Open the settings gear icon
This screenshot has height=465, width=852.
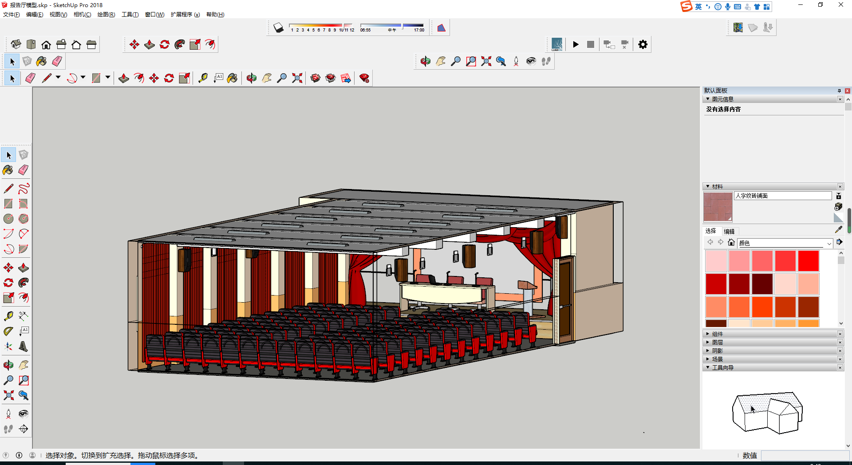coord(643,44)
